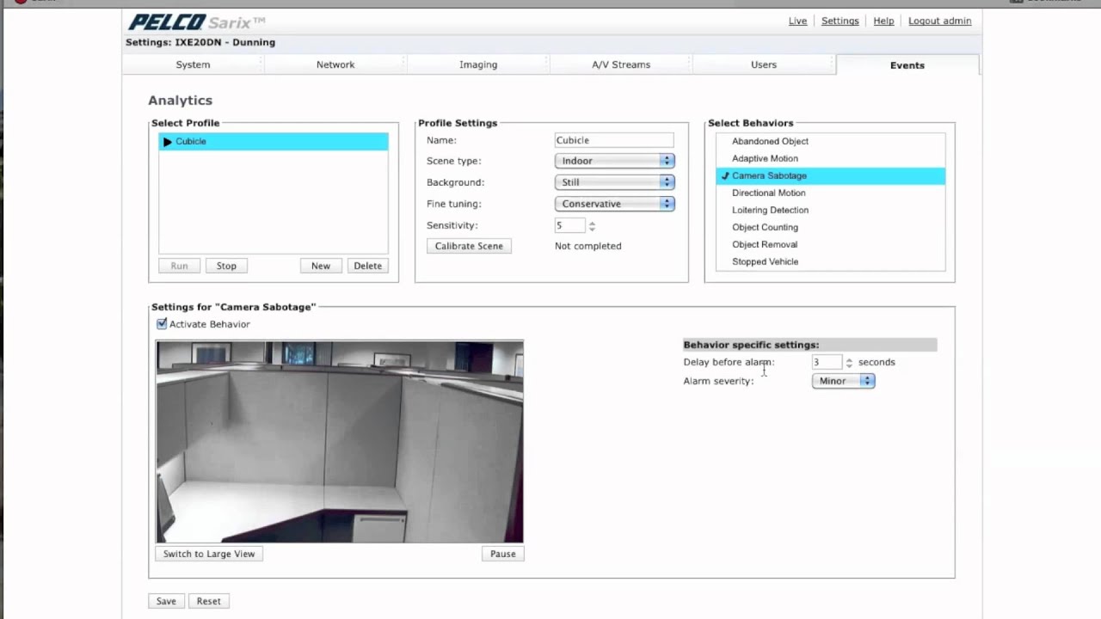The image size is (1101, 619).
Task: Select Adaptive Motion behavior
Action: (831, 158)
